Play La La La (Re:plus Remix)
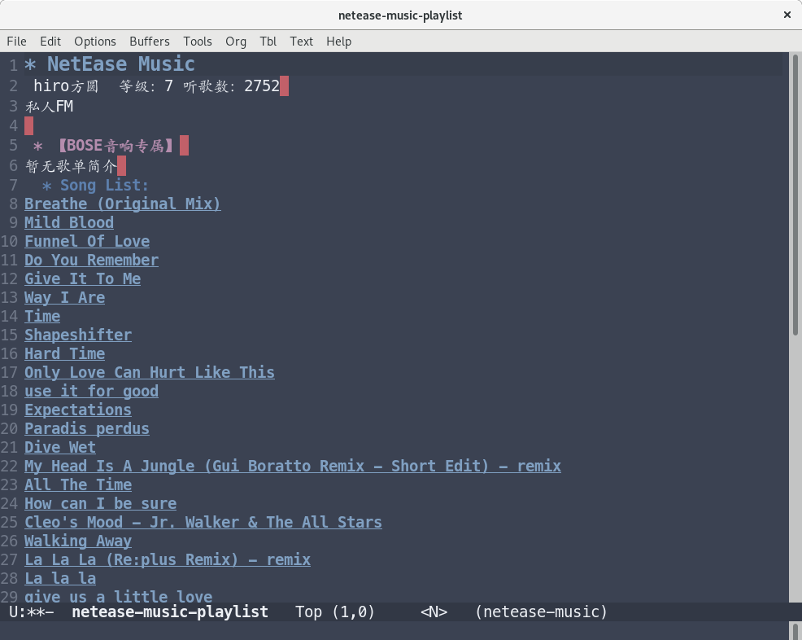The height and width of the screenshot is (640, 802). tap(168, 559)
